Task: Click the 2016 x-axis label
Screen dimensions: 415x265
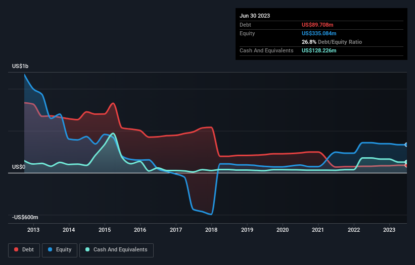Action: 140,230
